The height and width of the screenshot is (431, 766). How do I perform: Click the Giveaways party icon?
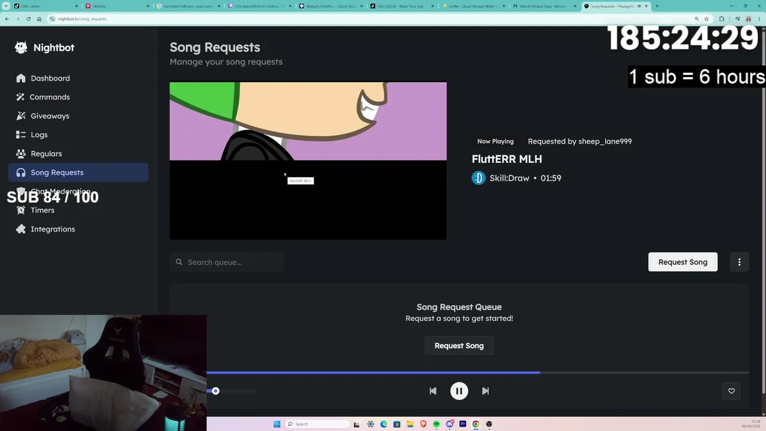[21, 116]
